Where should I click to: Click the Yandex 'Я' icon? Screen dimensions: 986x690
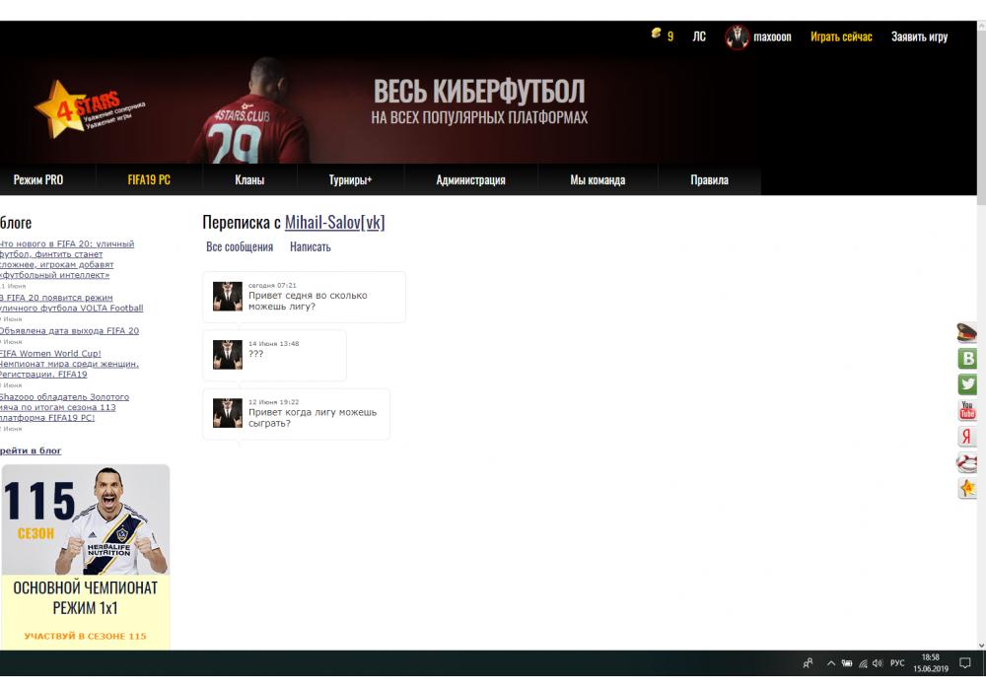point(968,437)
